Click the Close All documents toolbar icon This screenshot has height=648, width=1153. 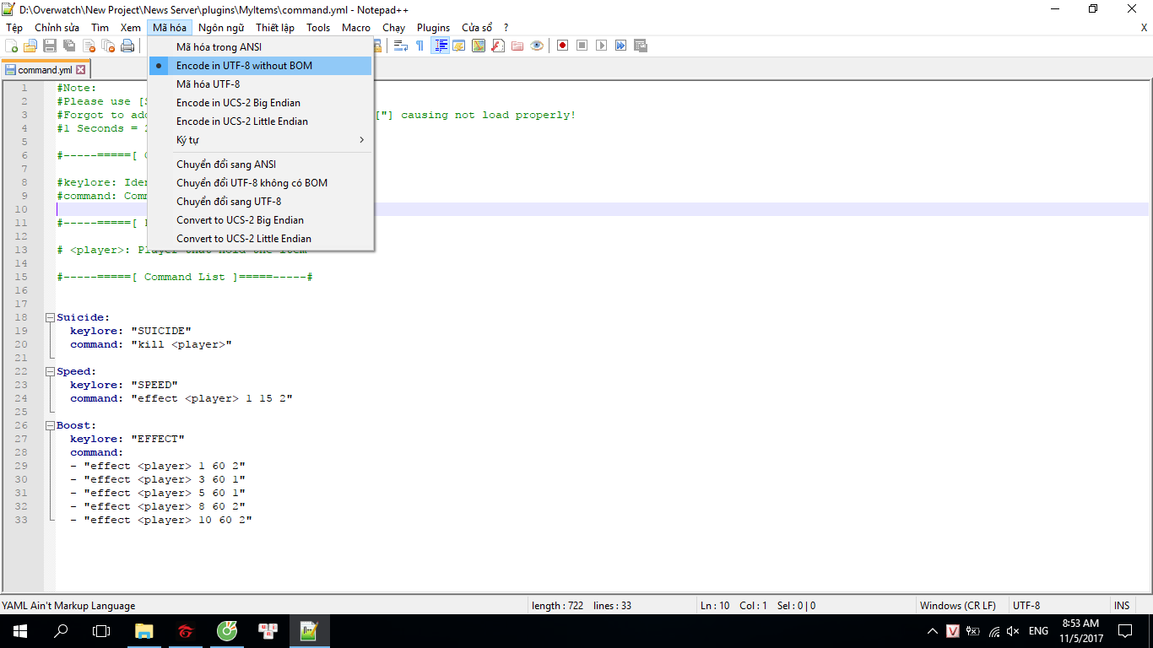click(108, 46)
